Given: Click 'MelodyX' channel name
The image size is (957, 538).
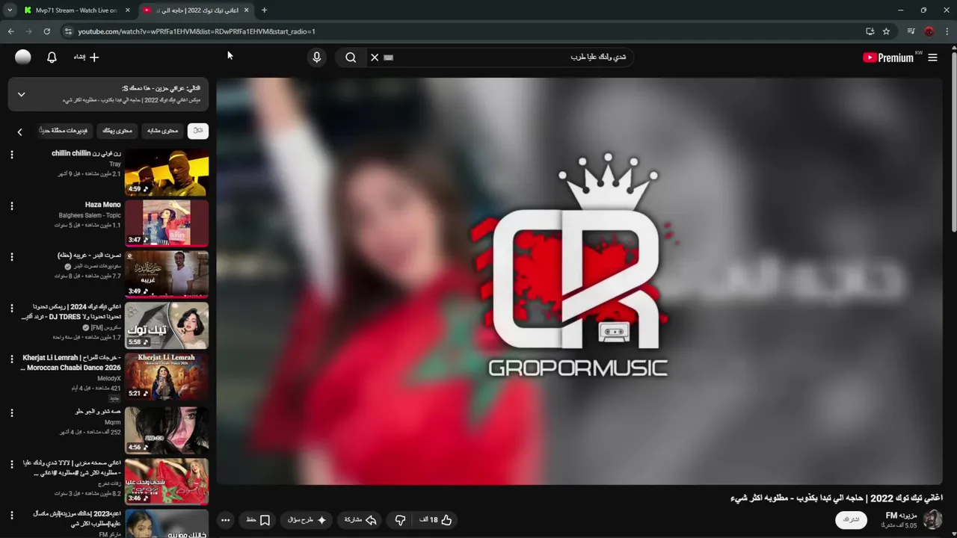Looking at the screenshot, I should click(108, 378).
